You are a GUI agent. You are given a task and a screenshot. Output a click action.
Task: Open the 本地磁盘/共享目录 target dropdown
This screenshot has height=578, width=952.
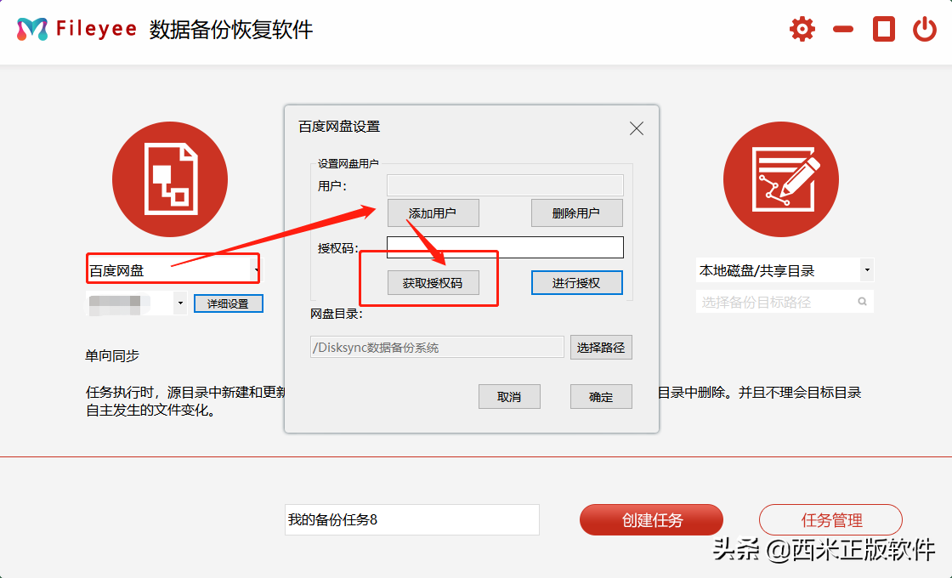point(867,270)
